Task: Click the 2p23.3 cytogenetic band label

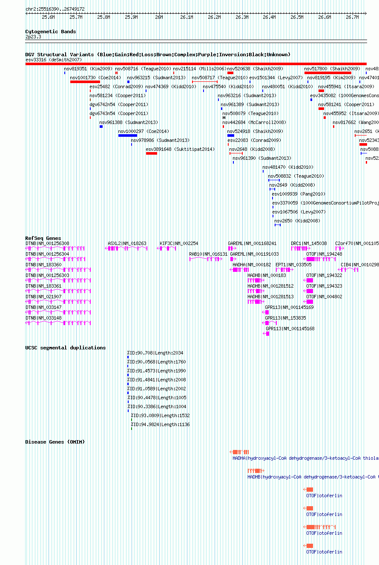Action: 33,37
